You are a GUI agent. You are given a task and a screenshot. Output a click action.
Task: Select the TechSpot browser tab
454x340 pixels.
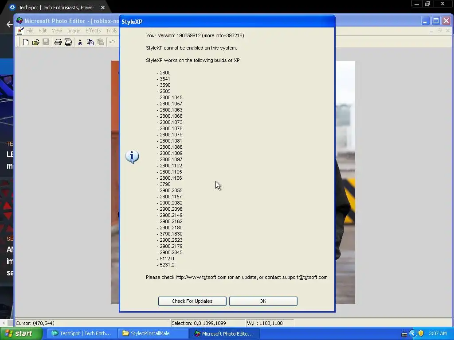pos(56,8)
